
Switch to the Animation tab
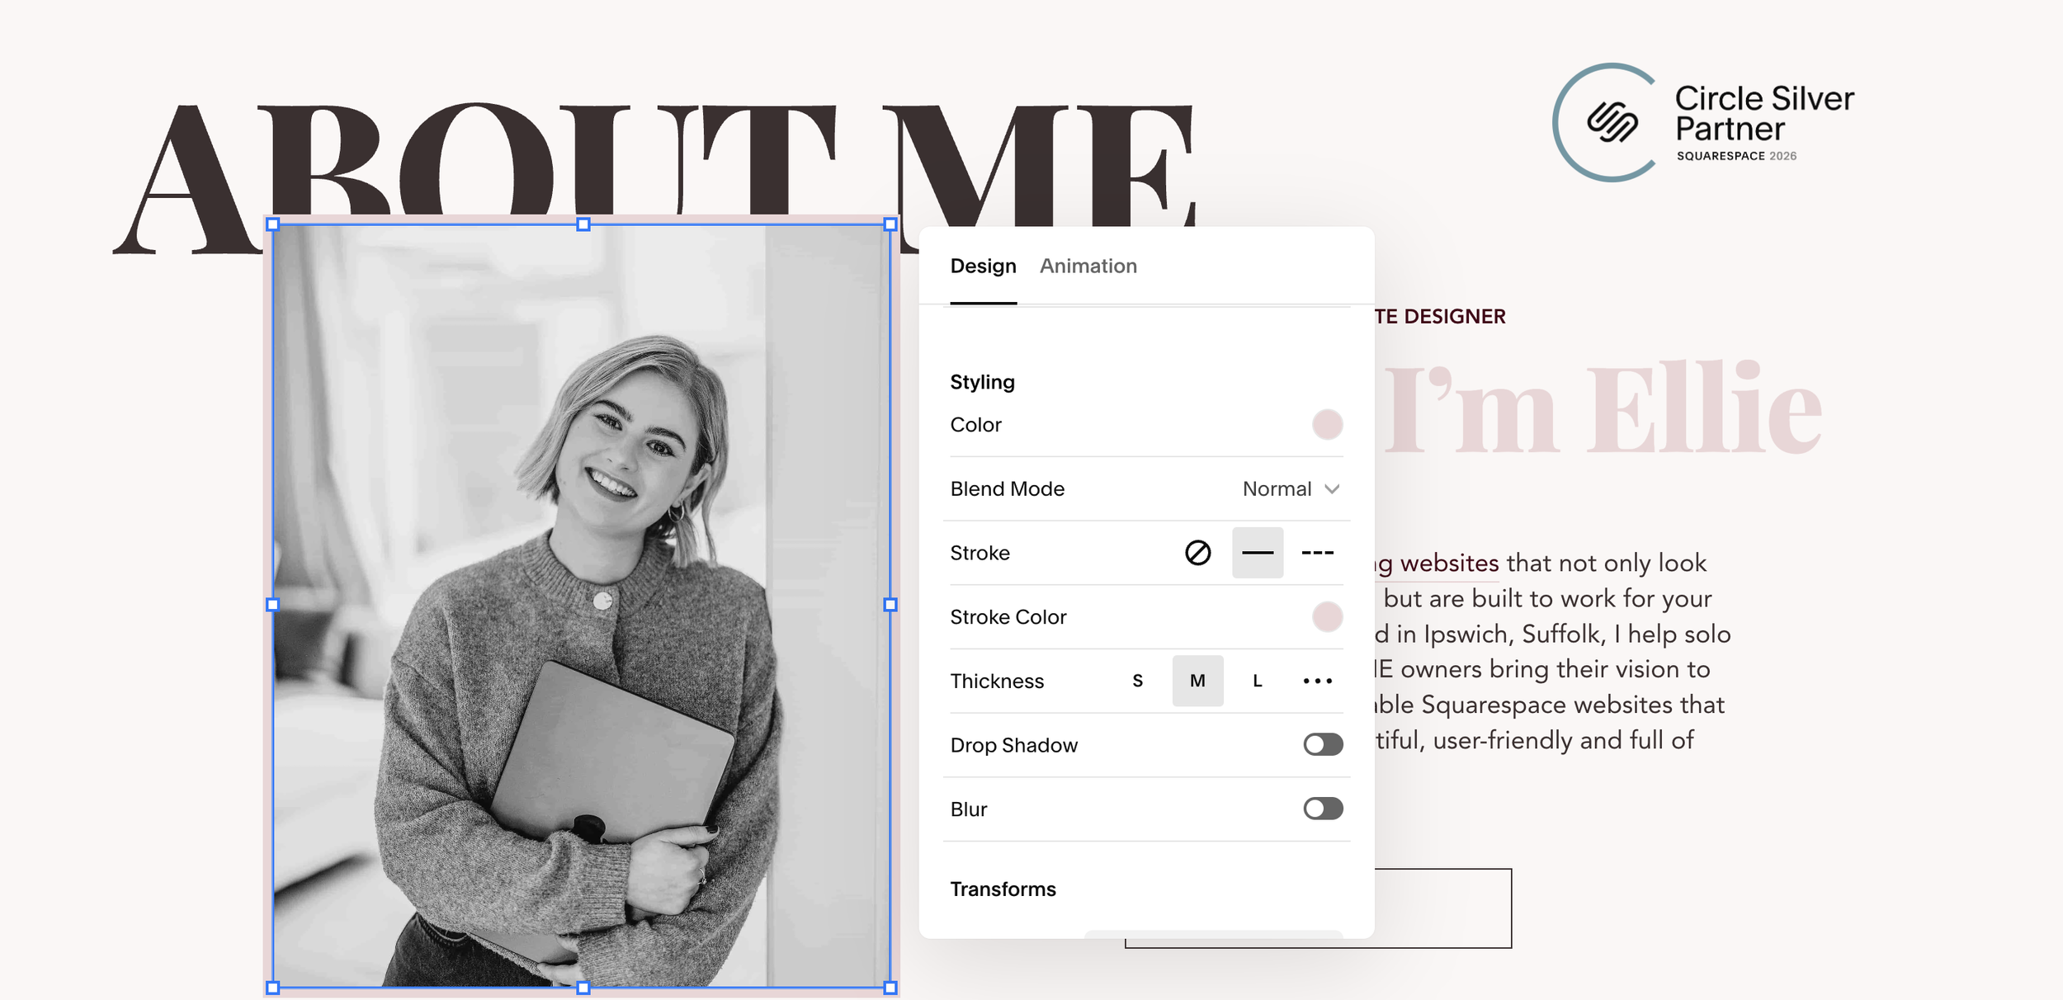click(1088, 267)
